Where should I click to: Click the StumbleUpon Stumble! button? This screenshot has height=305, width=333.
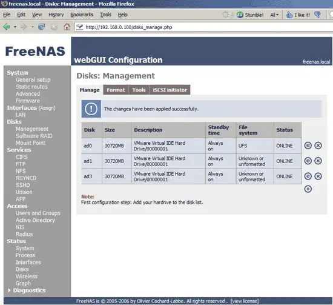click(x=250, y=15)
